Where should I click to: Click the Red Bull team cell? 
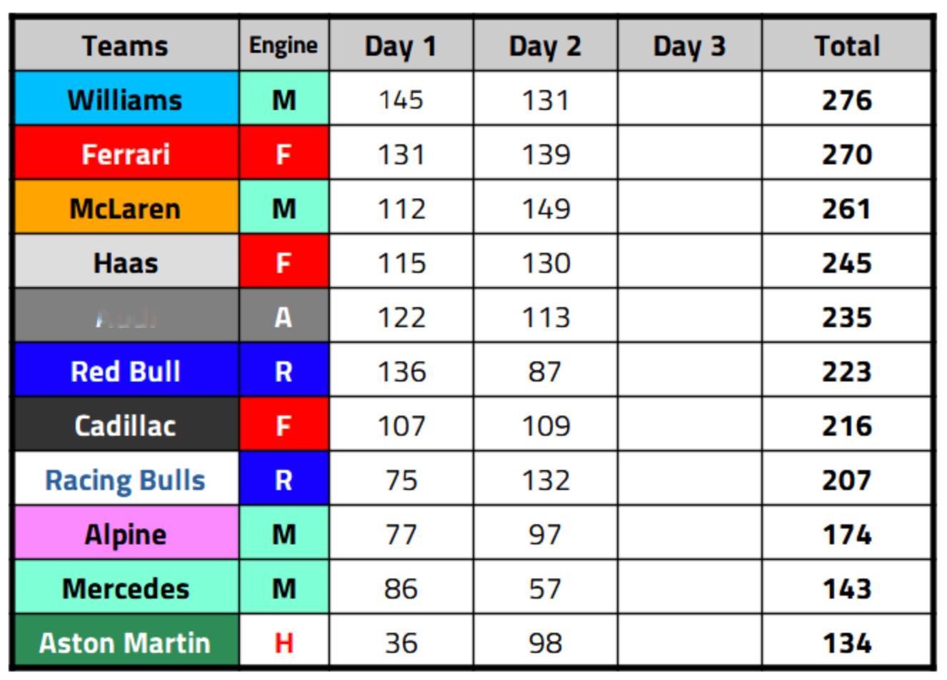126,371
